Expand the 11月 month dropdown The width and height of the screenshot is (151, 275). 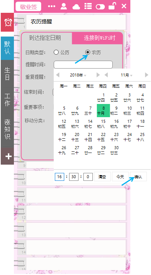(x=127, y=75)
